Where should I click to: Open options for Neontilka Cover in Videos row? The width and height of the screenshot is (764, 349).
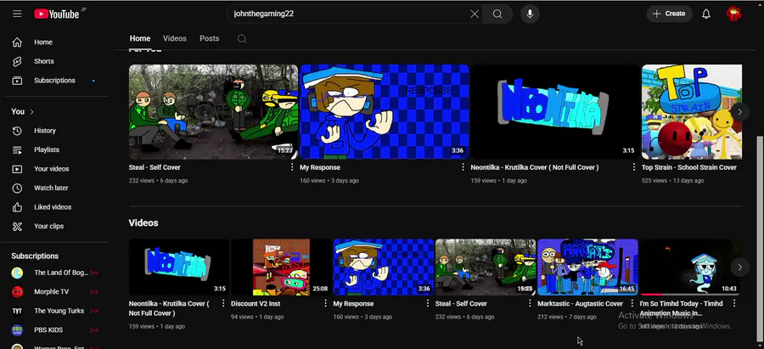[x=223, y=303]
